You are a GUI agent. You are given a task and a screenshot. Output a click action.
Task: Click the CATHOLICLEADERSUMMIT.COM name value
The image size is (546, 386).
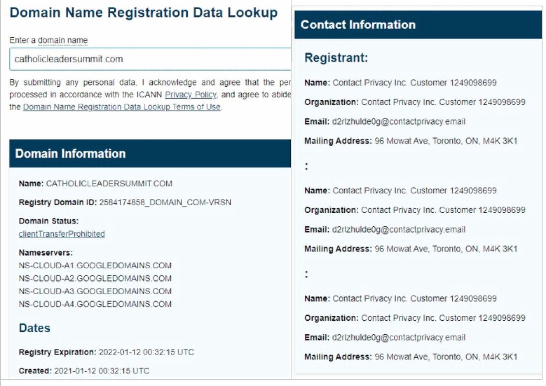tap(109, 183)
